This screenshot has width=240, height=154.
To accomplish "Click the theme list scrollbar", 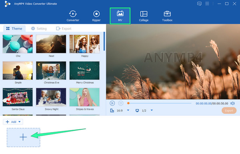I will coord(104,41).
